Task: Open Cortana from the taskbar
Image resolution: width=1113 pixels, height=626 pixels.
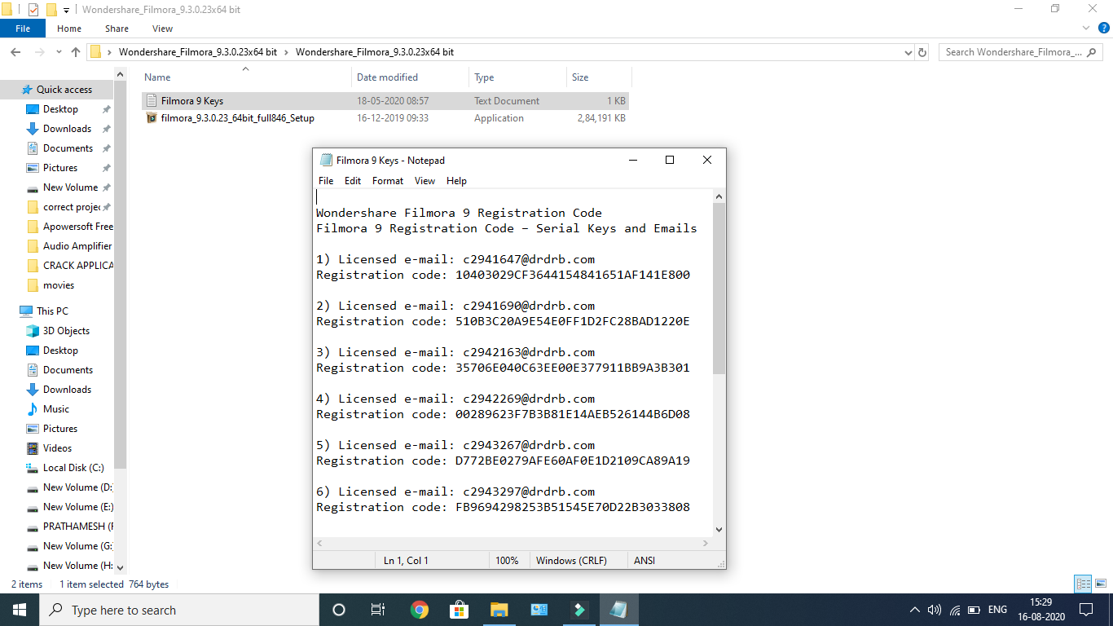Action: click(x=338, y=609)
